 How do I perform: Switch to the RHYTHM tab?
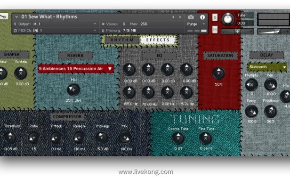(x=122, y=40)
